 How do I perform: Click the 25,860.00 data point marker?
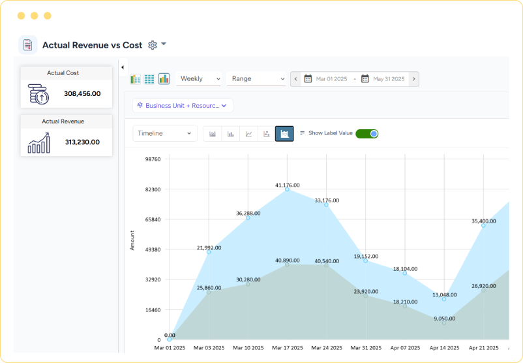pyautogui.click(x=209, y=292)
